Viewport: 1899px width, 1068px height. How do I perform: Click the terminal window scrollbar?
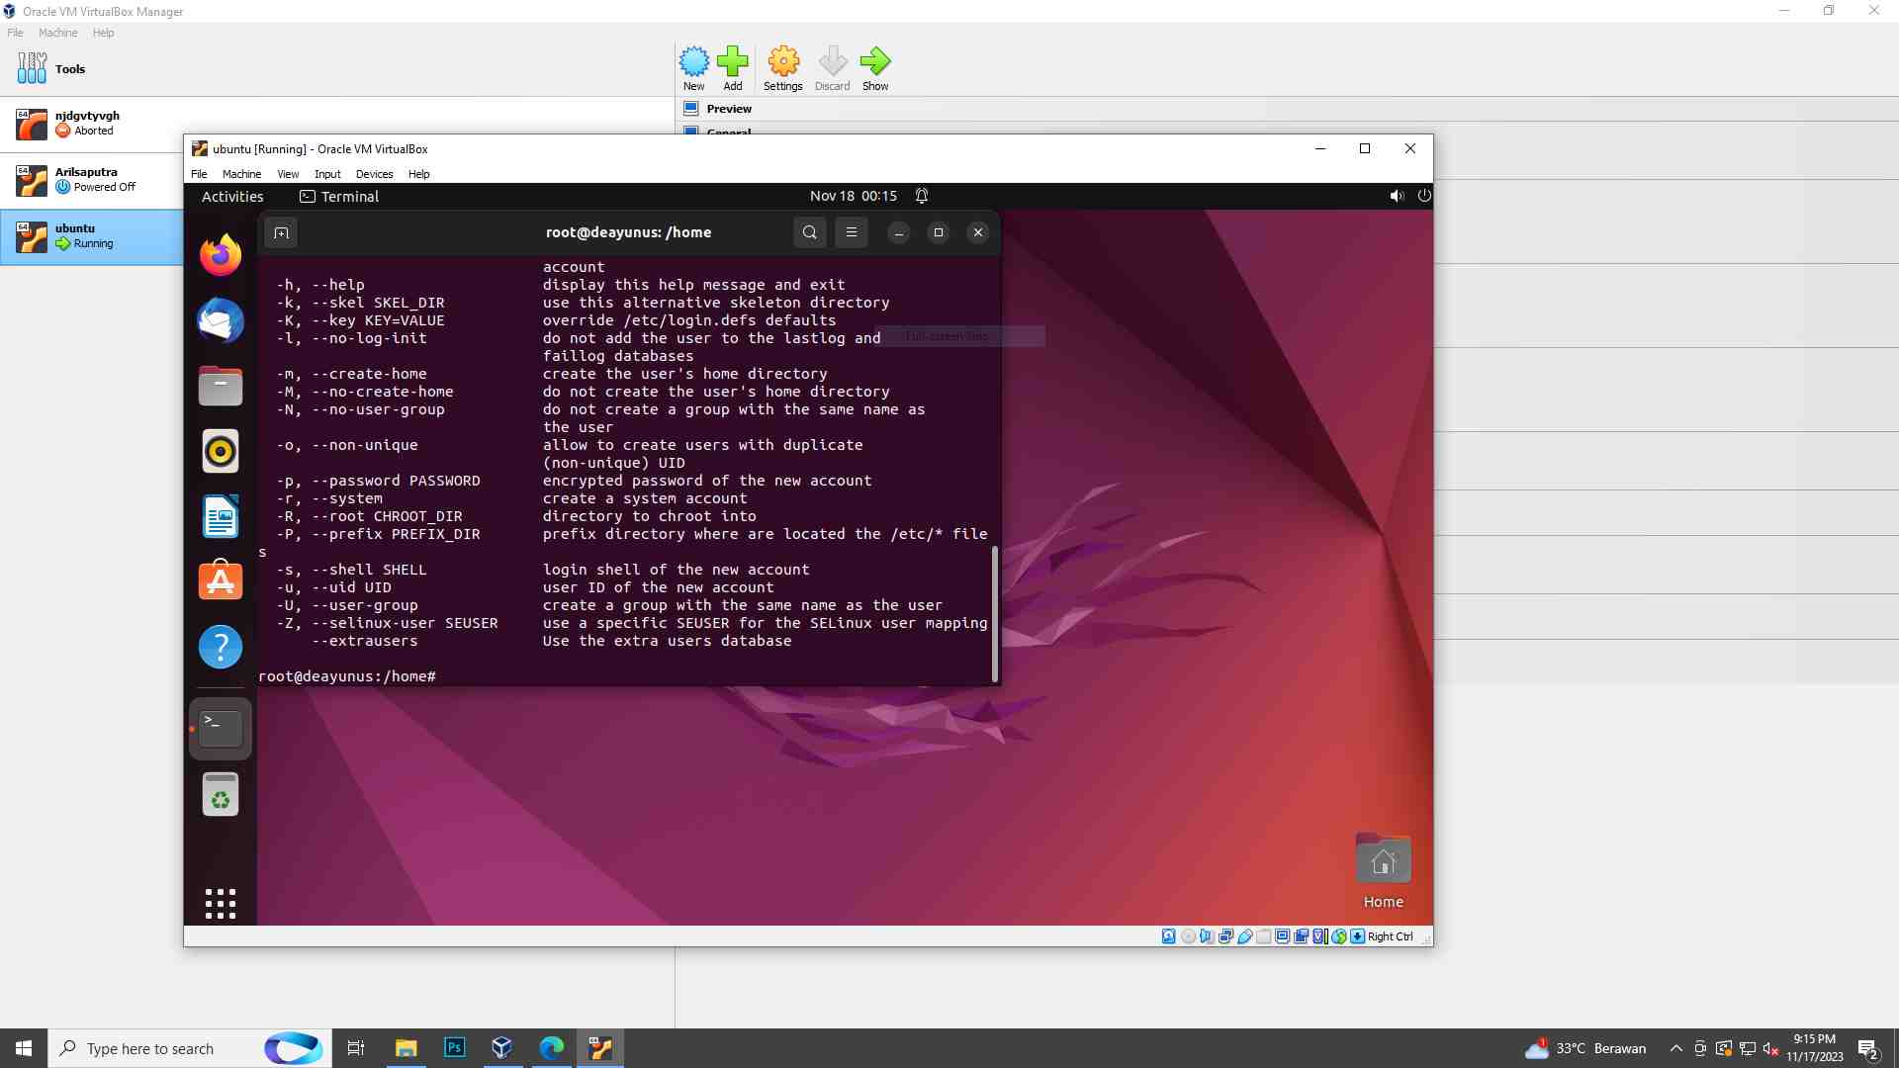pyautogui.click(x=994, y=613)
